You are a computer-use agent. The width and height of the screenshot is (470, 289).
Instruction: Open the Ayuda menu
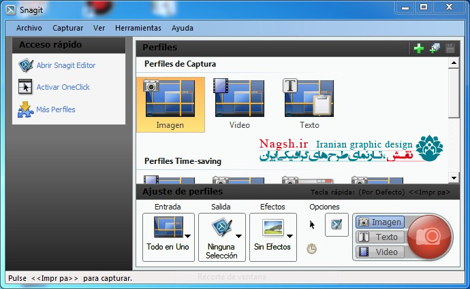[183, 28]
